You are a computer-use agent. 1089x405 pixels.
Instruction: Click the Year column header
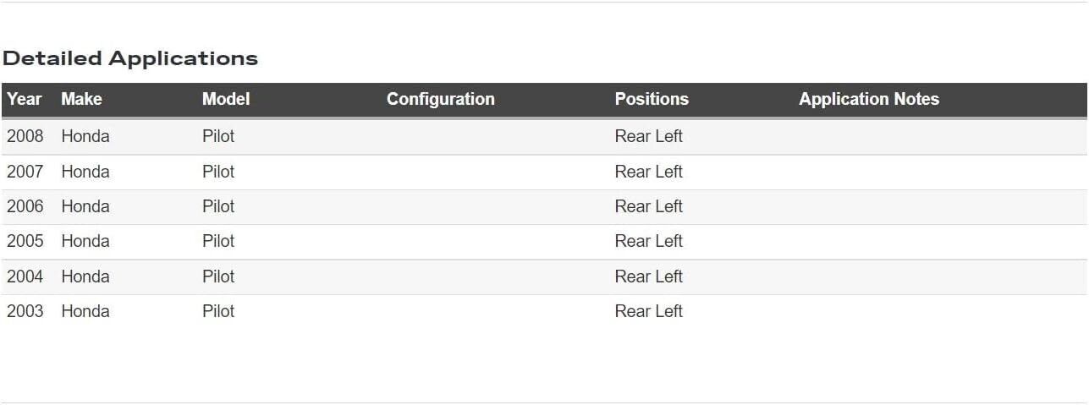pyautogui.click(x=25, y=99)
